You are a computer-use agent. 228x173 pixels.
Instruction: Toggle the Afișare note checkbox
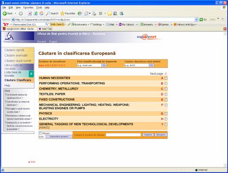41,133
